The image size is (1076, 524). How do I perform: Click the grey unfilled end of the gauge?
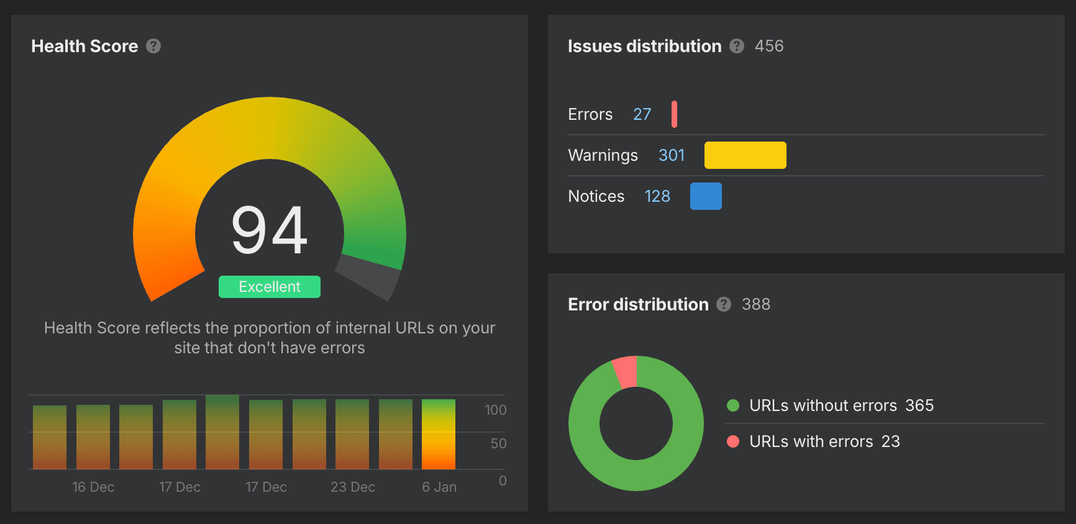pos(368,277)
